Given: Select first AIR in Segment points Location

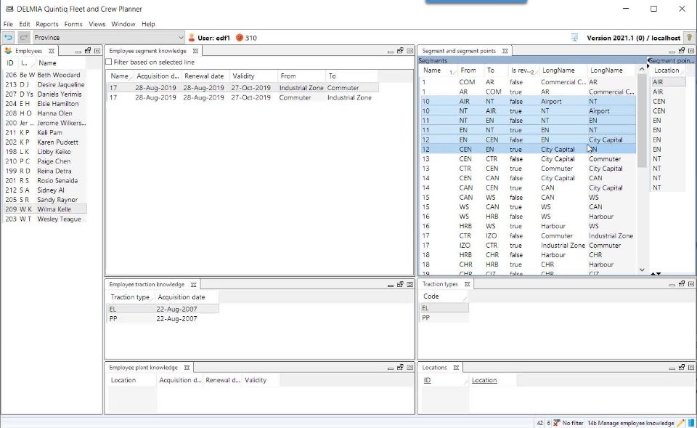Looking at the screenshot, I should (x=669, y=82).
